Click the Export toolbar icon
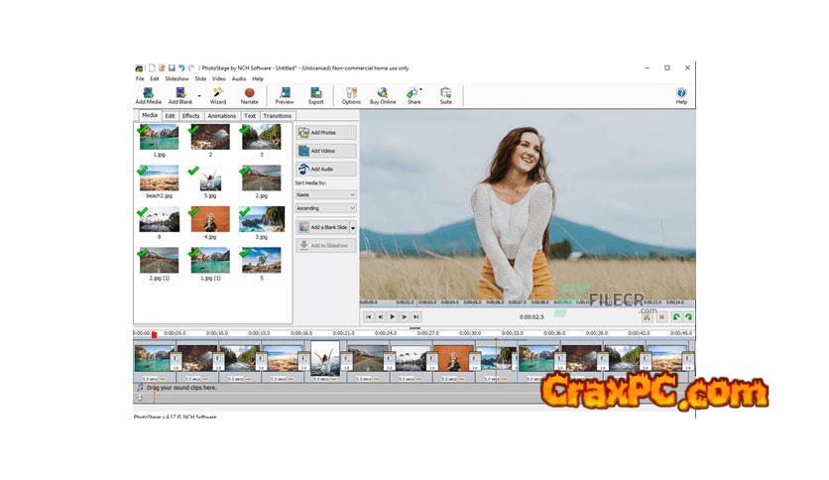The image size is (829, 480). pyautogui.click(x=315, y=93)
